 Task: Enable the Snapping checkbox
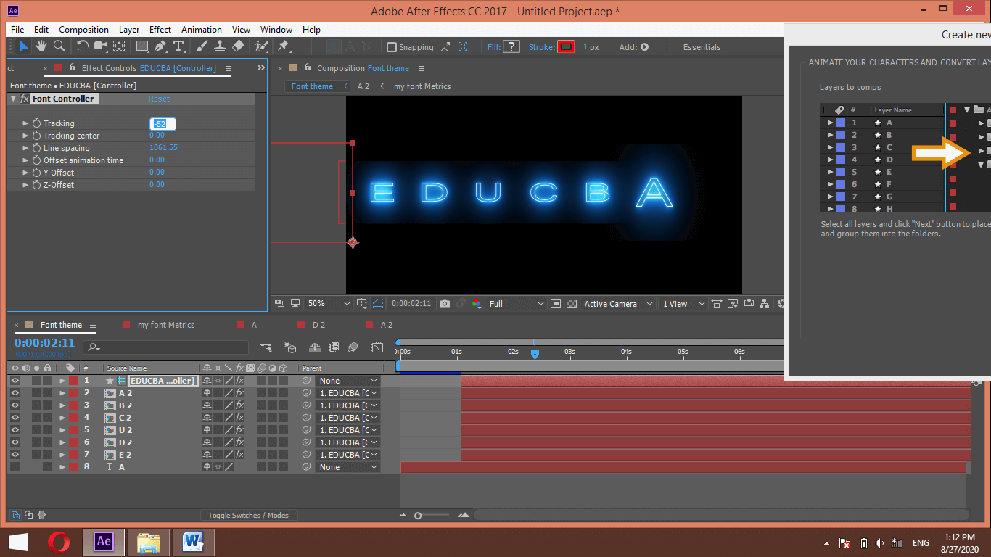point(392,47)
